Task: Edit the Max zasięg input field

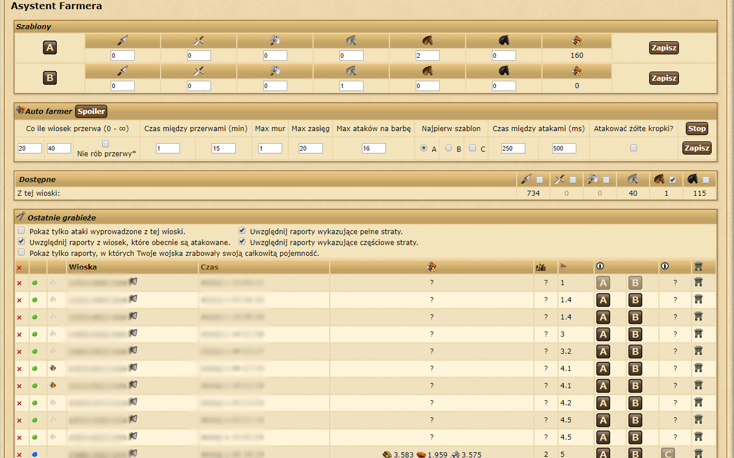Action: point(310,148)
